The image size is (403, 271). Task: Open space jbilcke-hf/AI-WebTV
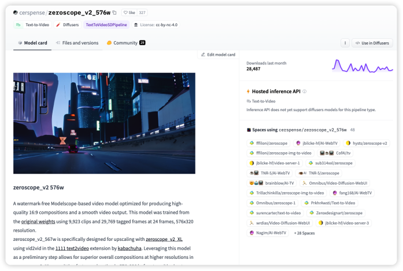click(317, 143)
